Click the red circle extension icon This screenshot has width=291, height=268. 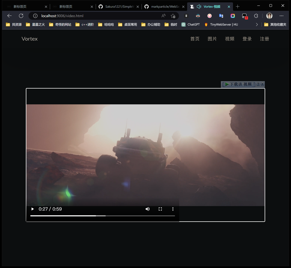(x=210, y=16)
